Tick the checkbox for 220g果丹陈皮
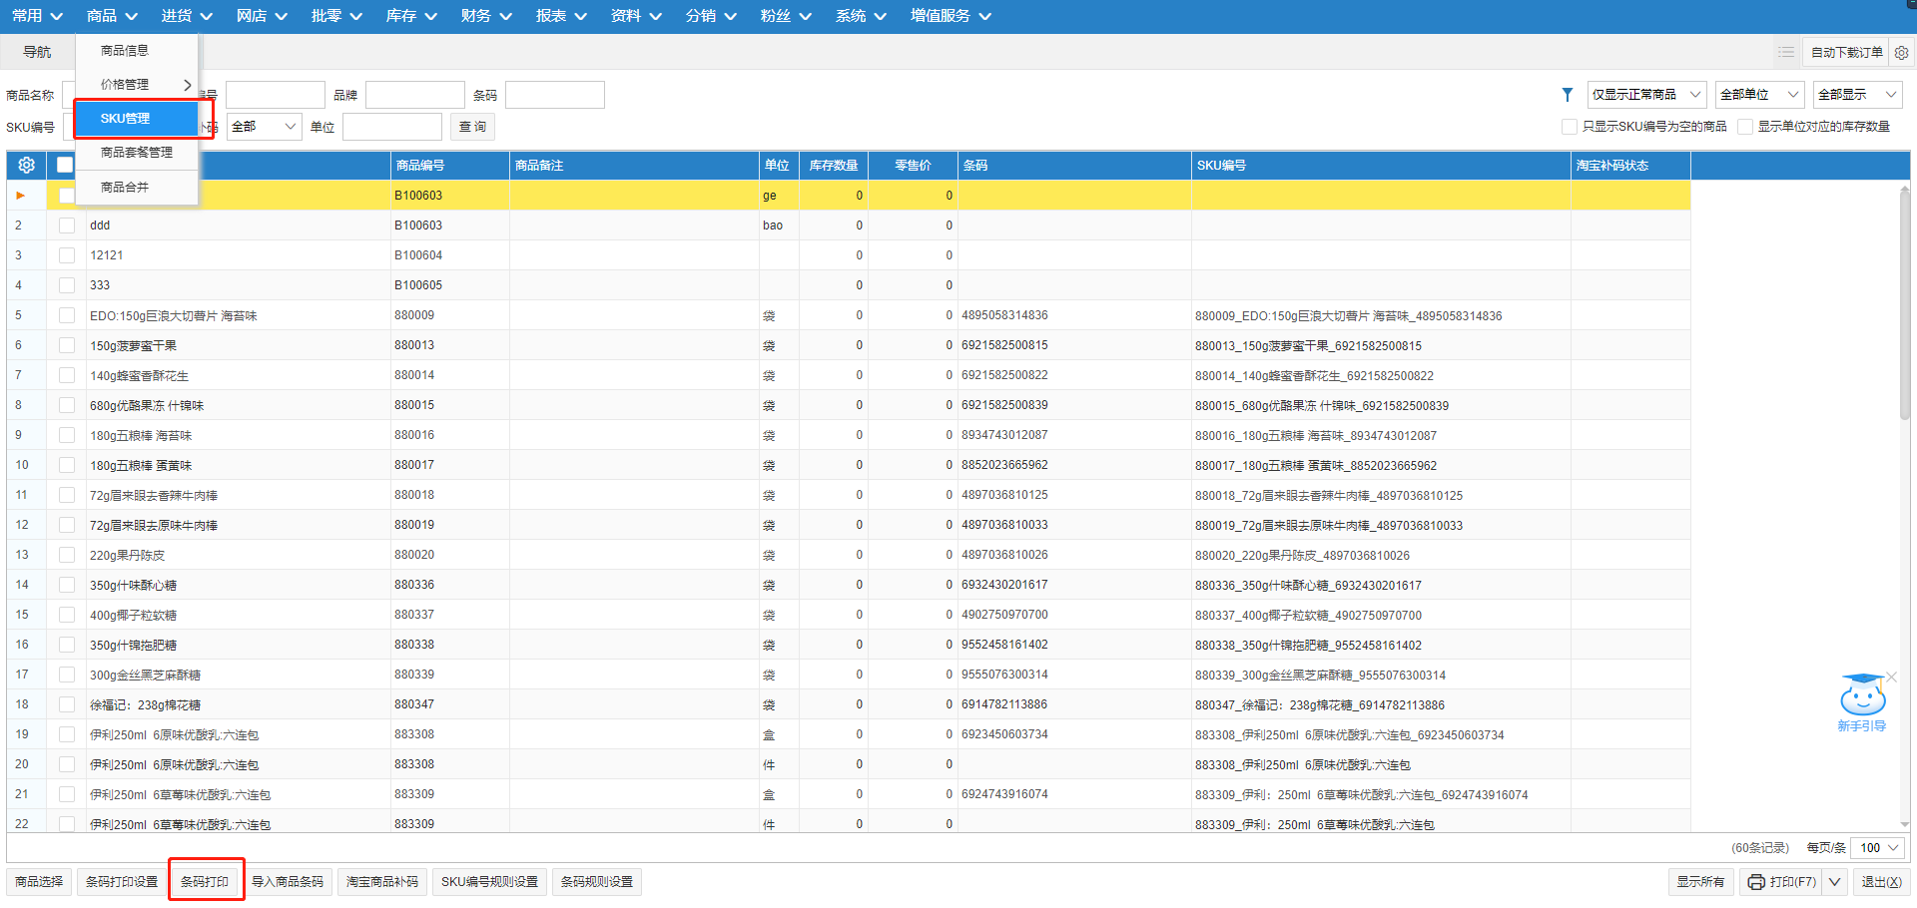The image size is (1917, 908). point(67,555)
